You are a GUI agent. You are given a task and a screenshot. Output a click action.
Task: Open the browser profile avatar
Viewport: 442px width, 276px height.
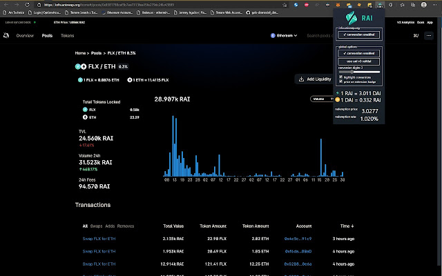pos(425,3)
